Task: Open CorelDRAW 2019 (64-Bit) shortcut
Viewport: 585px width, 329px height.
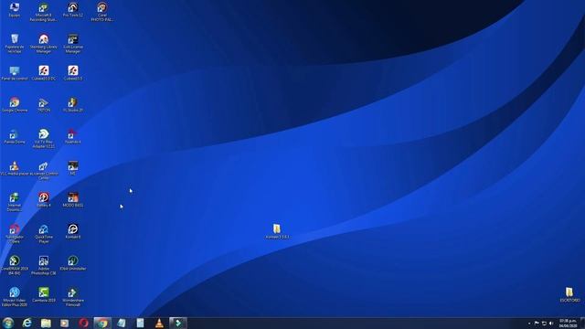Action: pyautogui.click(x=15, y=265)
